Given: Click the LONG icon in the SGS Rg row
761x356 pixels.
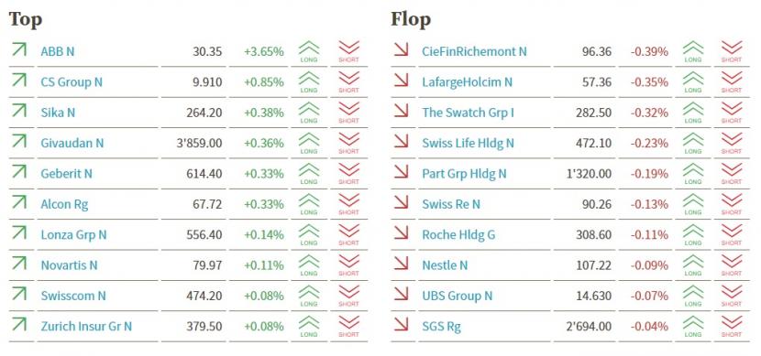Looking at the screenshot, I should [x=692, y=326].
